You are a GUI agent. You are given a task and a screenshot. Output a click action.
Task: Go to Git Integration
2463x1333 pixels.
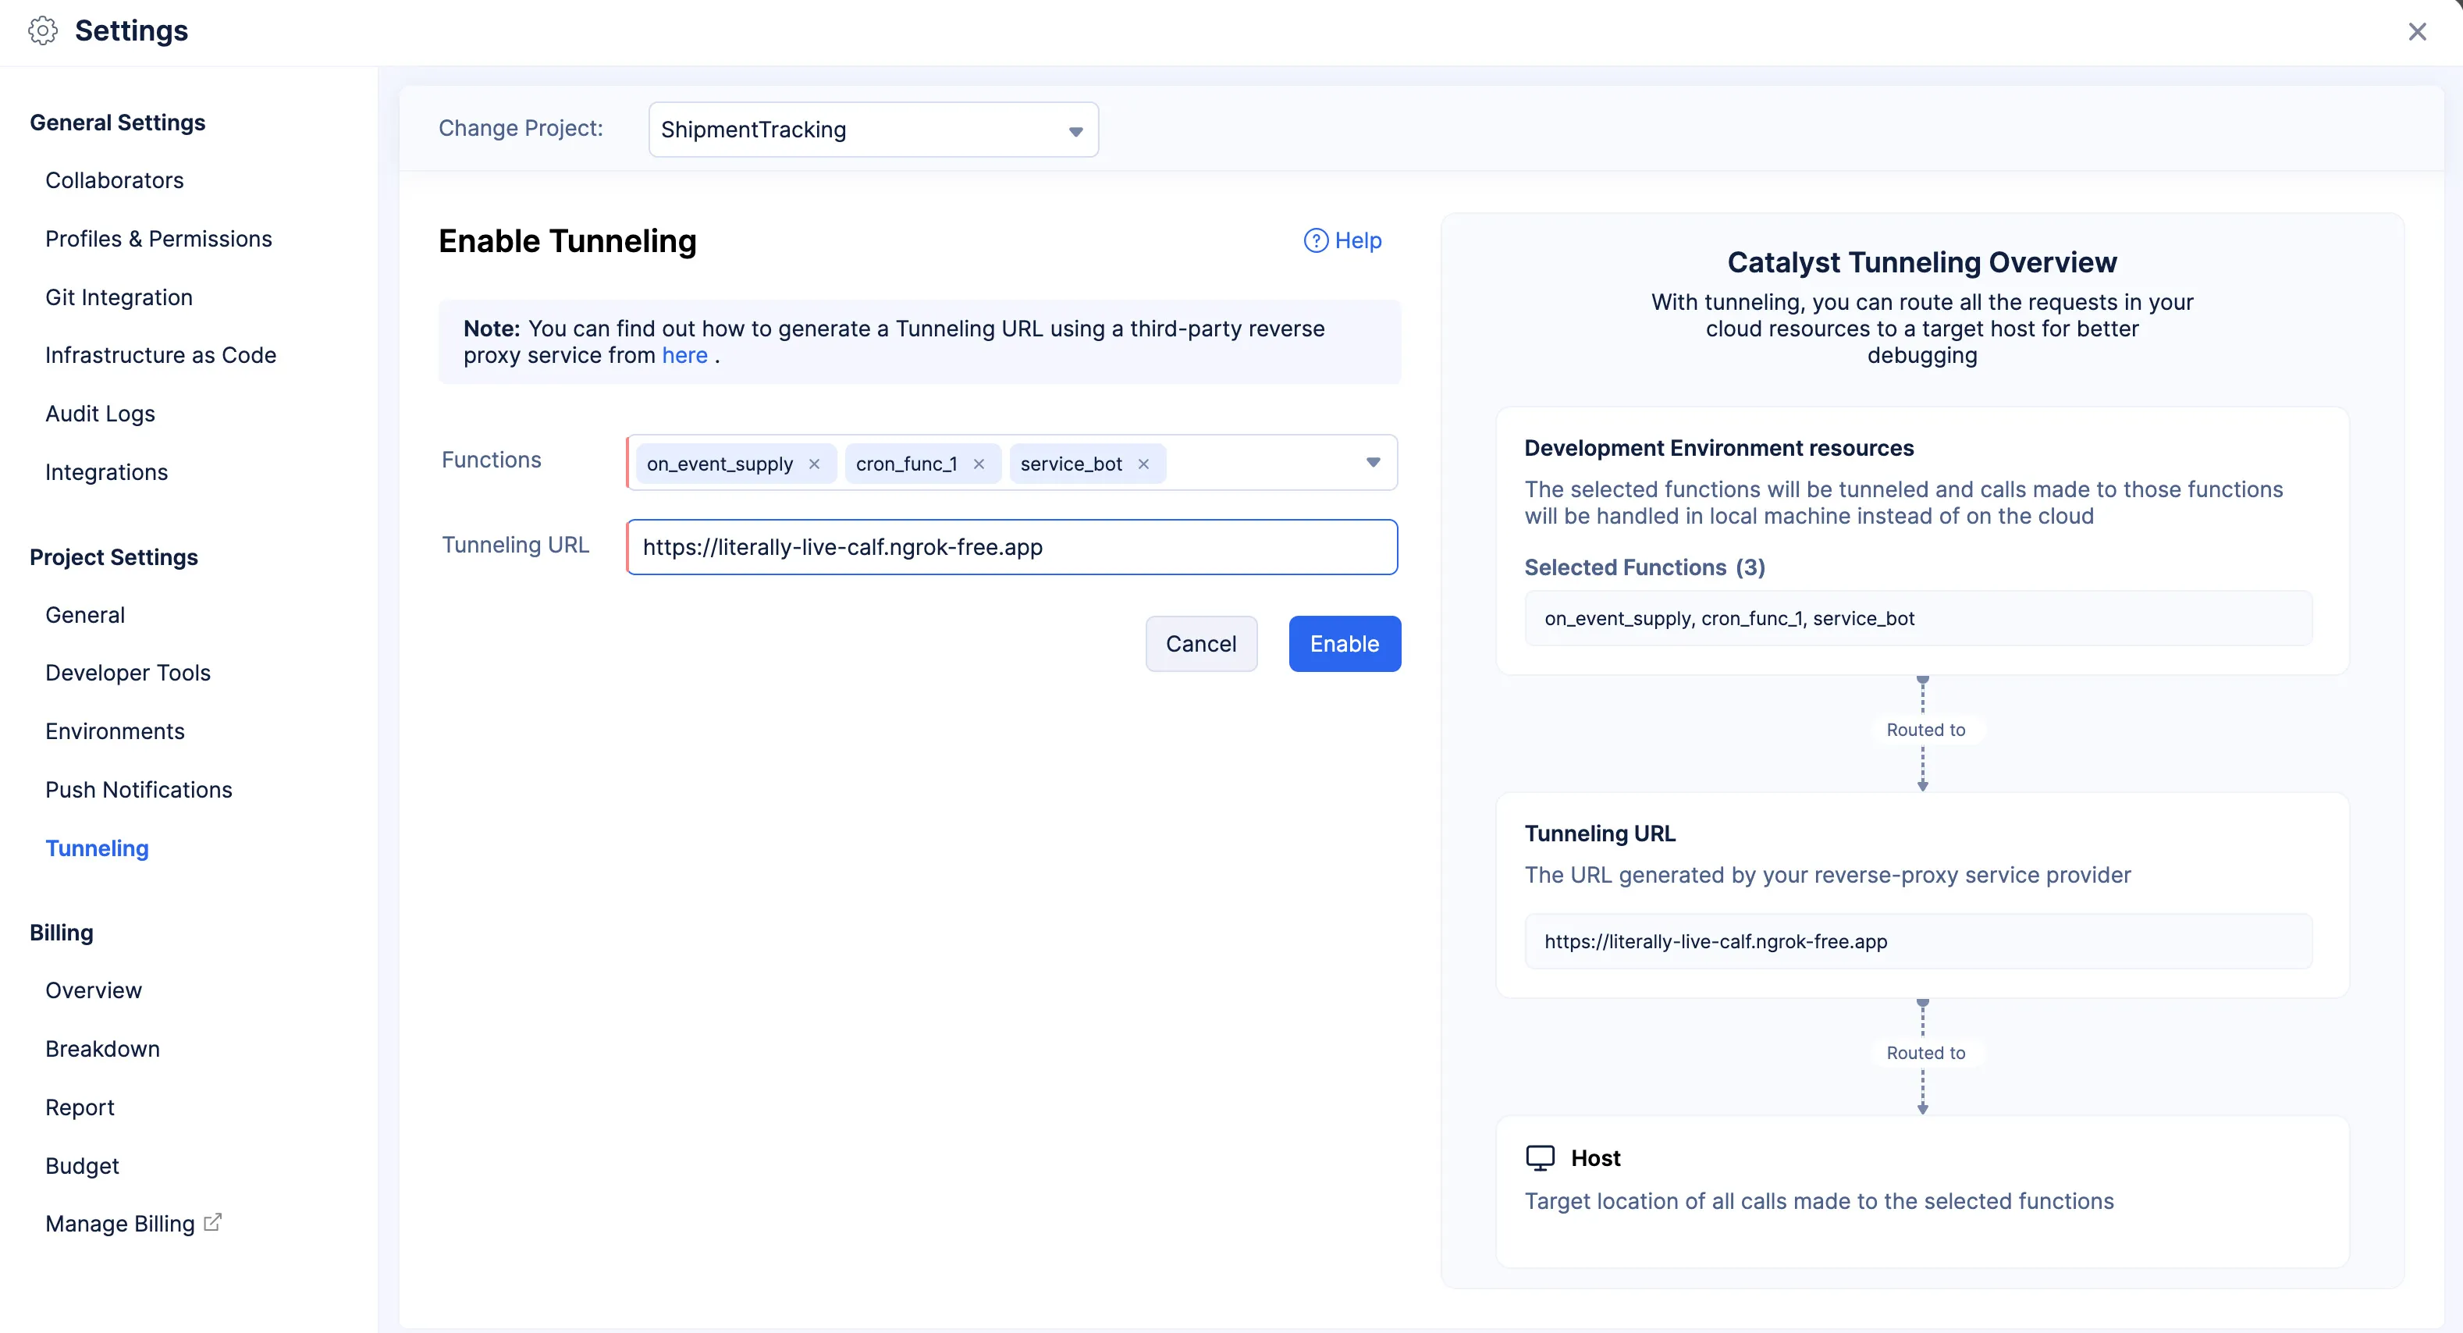pos(119,297)
